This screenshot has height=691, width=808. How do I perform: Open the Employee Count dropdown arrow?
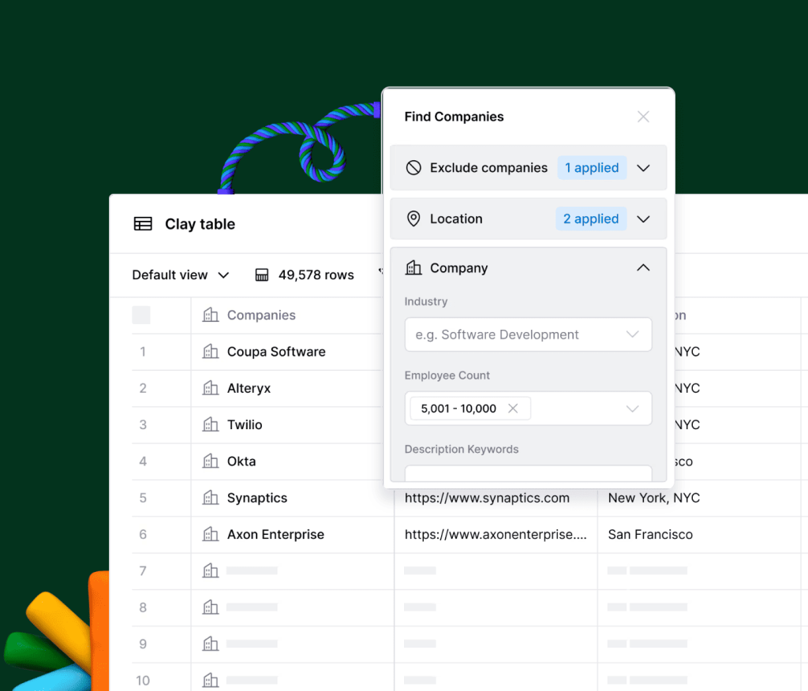point(632,409)
